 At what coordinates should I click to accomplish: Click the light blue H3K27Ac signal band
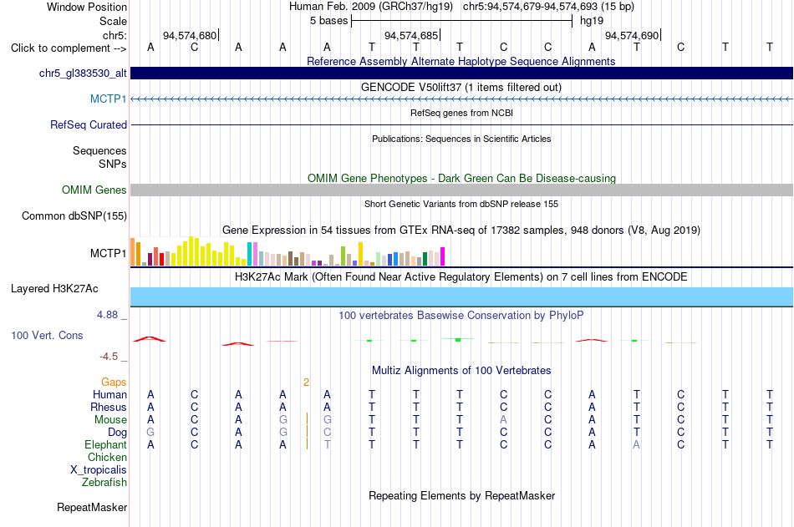pos(461,296)
